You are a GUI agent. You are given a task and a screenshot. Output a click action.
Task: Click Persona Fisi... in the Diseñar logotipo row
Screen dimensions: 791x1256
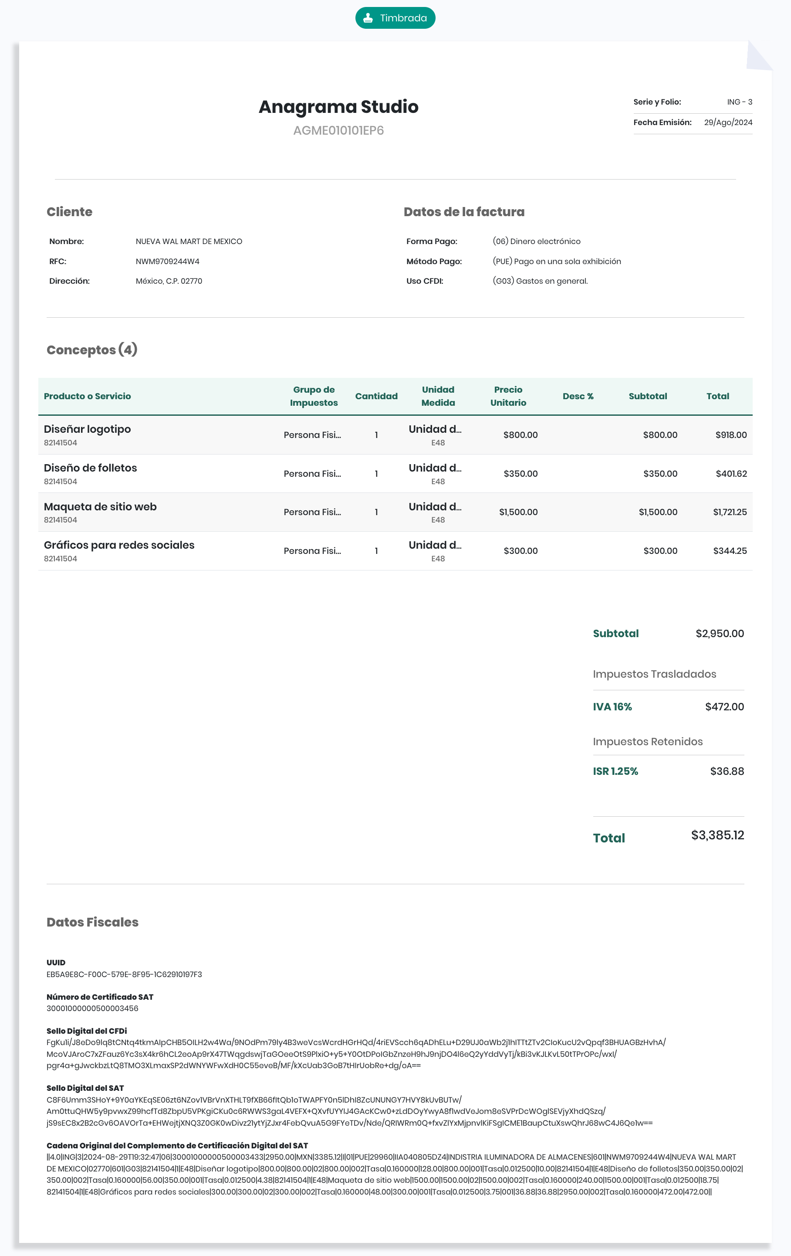(x=312, y=435)
